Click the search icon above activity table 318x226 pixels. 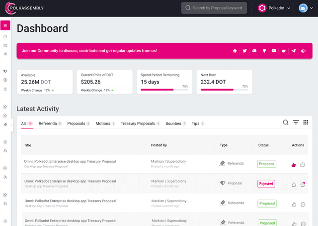click(x=286, y=122)
